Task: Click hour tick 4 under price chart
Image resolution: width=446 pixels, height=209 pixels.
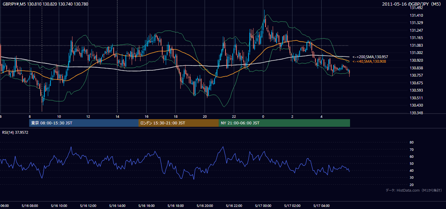Action: (x=321, y=116)
